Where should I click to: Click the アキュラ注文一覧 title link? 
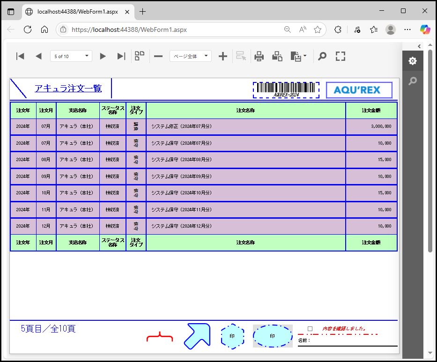click(x=68, y=89)
